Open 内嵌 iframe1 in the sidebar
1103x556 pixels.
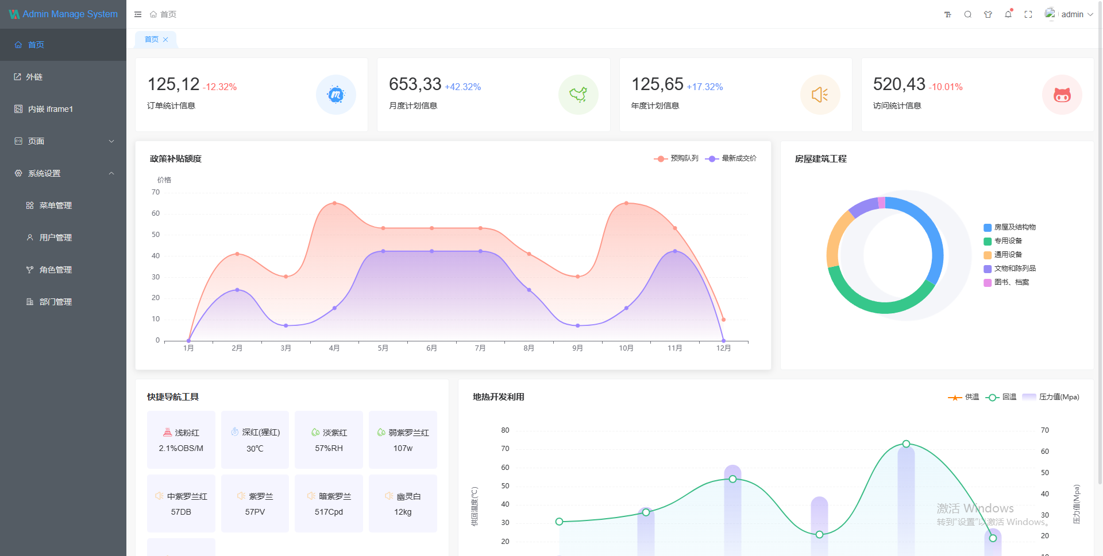(63, 109)
